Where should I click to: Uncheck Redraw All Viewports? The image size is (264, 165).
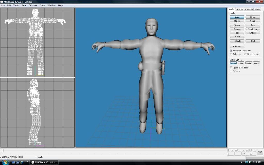pos(231,50)
